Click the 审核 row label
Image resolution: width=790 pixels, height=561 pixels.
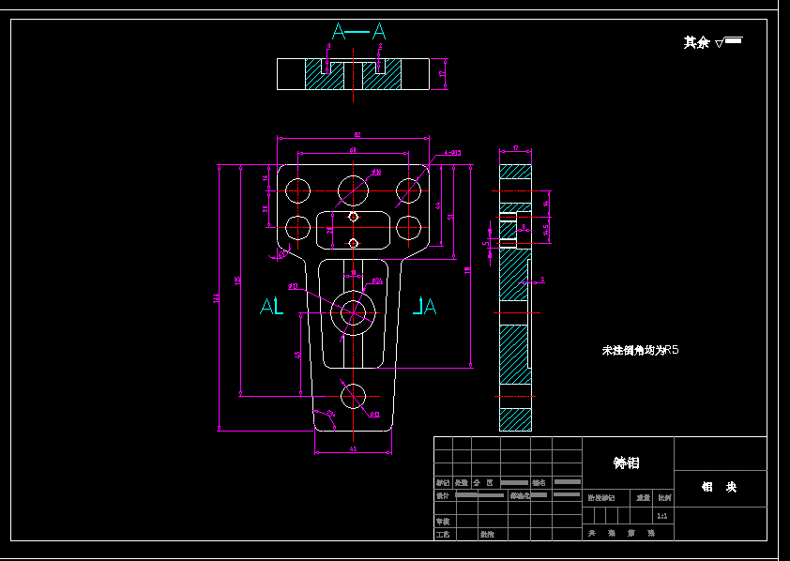pyautogui.click(x=442, y=520)
